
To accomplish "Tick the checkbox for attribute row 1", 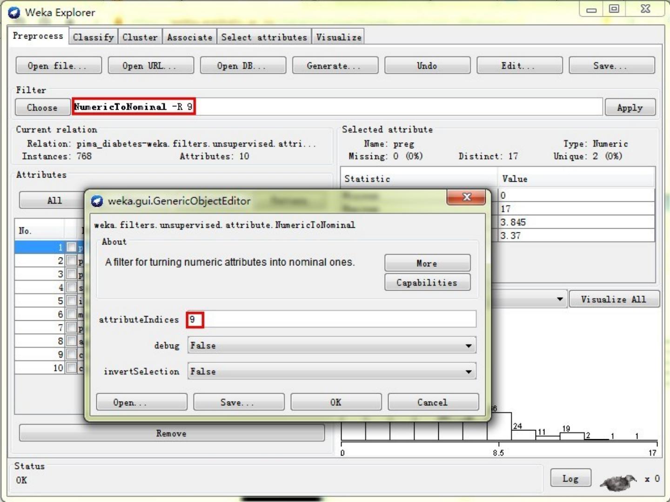I will click(x=71, y=247).
